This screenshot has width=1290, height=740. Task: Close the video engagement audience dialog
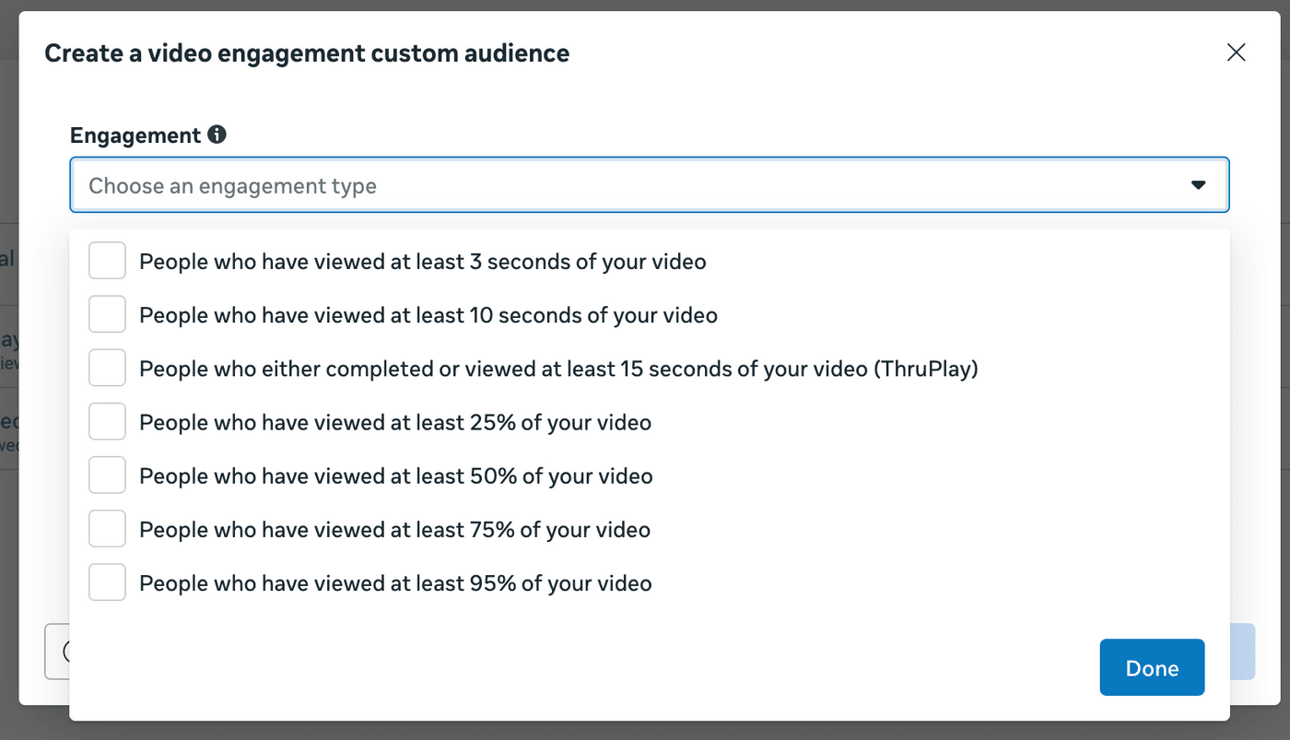(1236, 53)
